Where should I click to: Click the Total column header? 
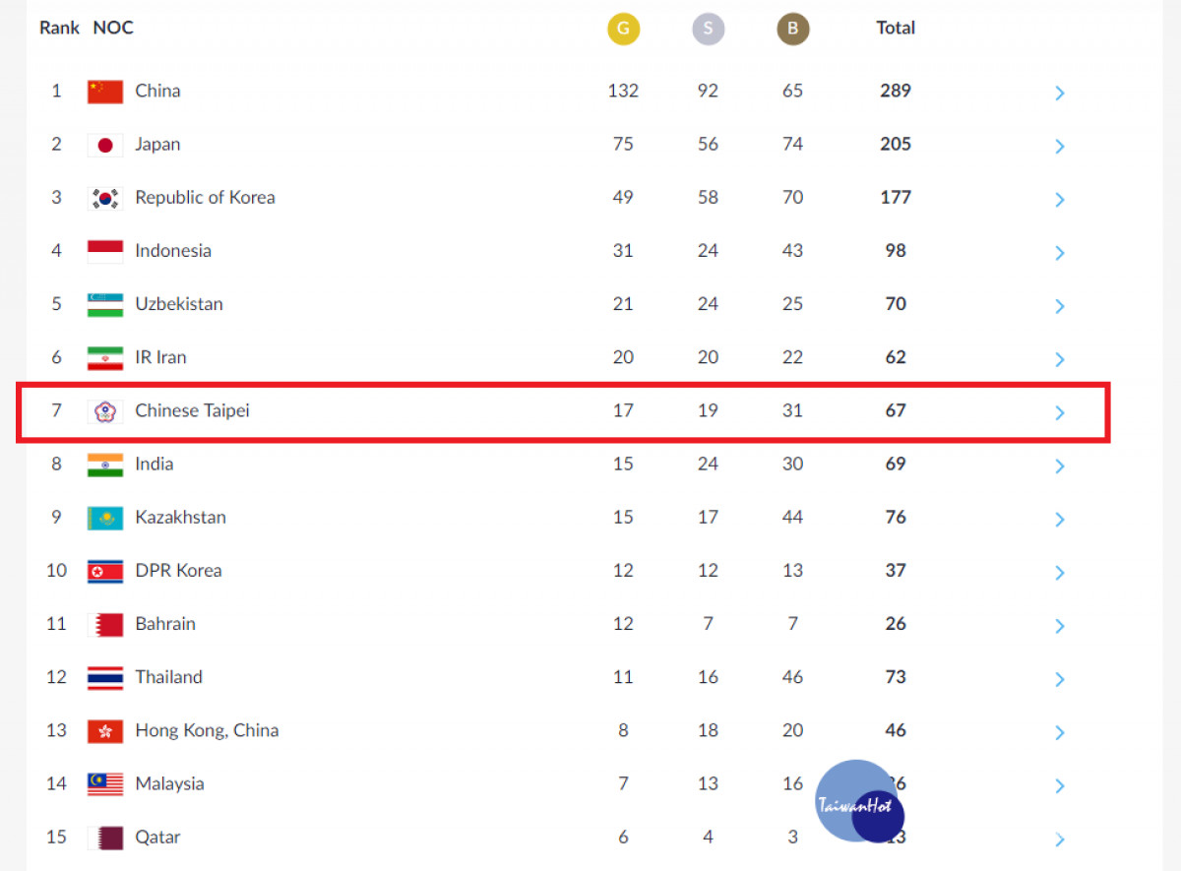pyautogui.click(x=896, y=29)
